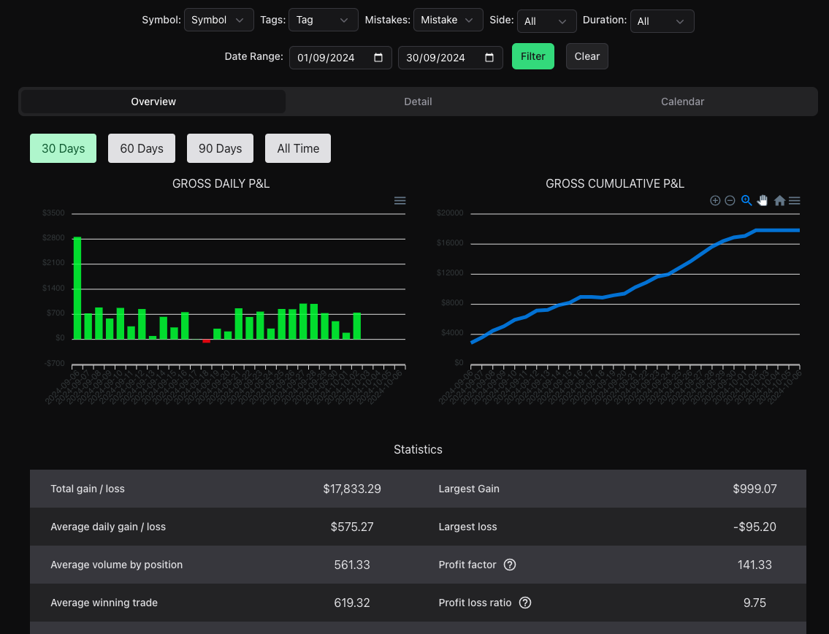Select the panning hand tool

click(763, 201)
